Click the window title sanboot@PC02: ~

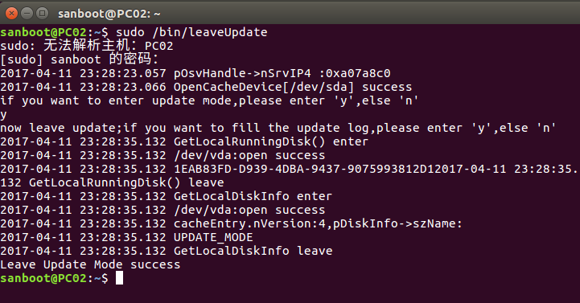coord(109,14)
